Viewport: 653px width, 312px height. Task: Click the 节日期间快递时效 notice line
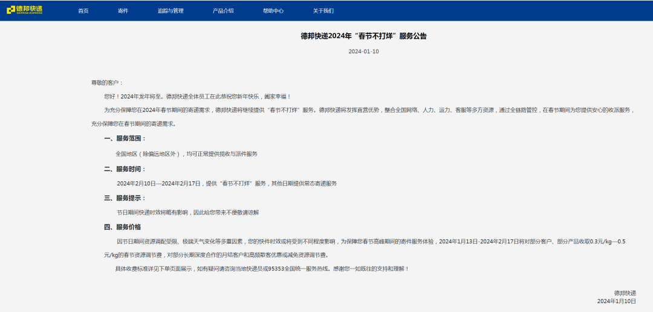187,212
